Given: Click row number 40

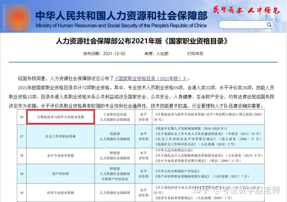Looking at the screenshot, I should pyautogui.click(x=22, y=193).
